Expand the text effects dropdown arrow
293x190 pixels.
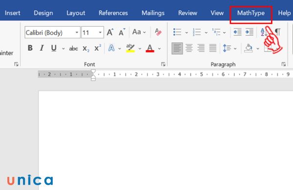click(x=120, y=49)
